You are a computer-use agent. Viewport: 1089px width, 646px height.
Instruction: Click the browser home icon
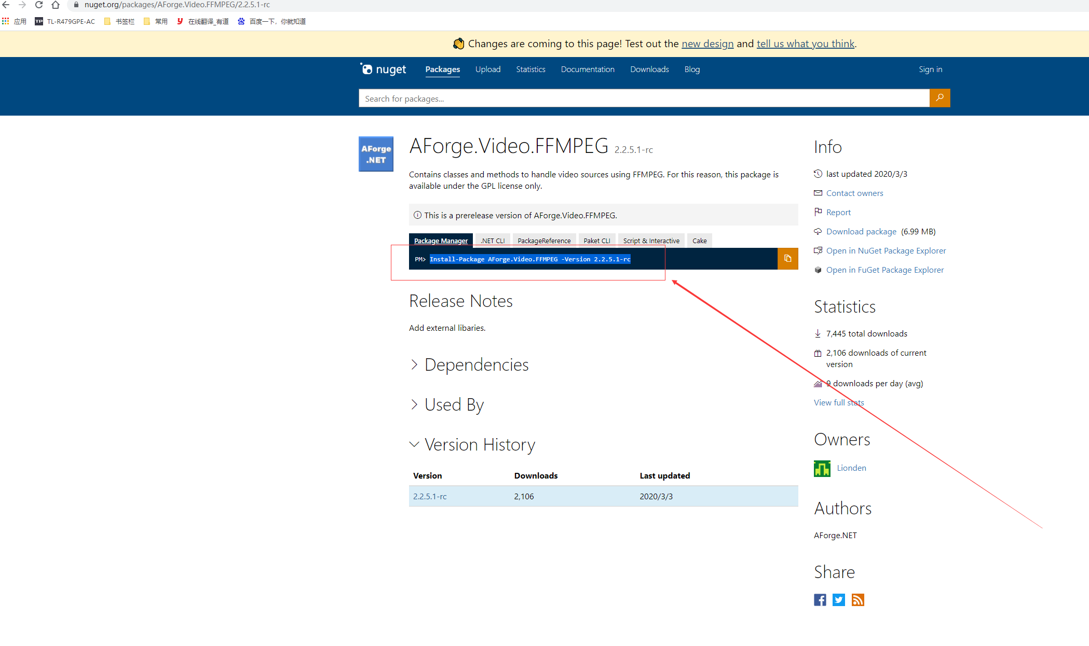tap(56, 5)
